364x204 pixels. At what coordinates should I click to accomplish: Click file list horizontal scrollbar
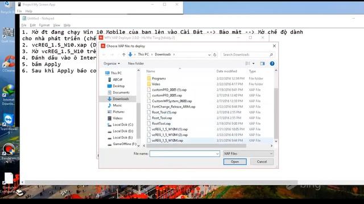[x=196, y=146]
